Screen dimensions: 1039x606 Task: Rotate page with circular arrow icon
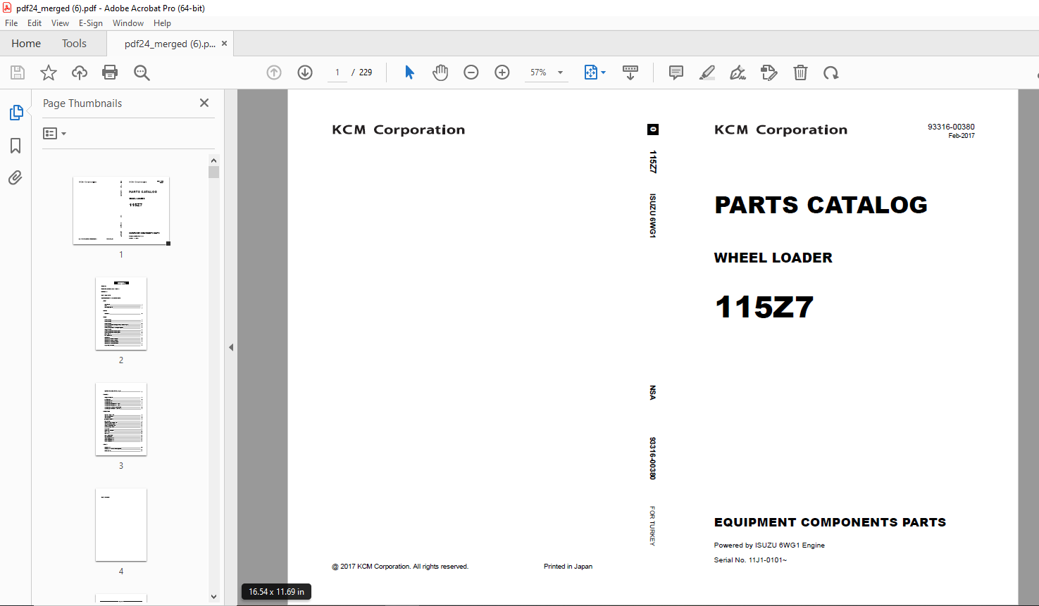831,72
